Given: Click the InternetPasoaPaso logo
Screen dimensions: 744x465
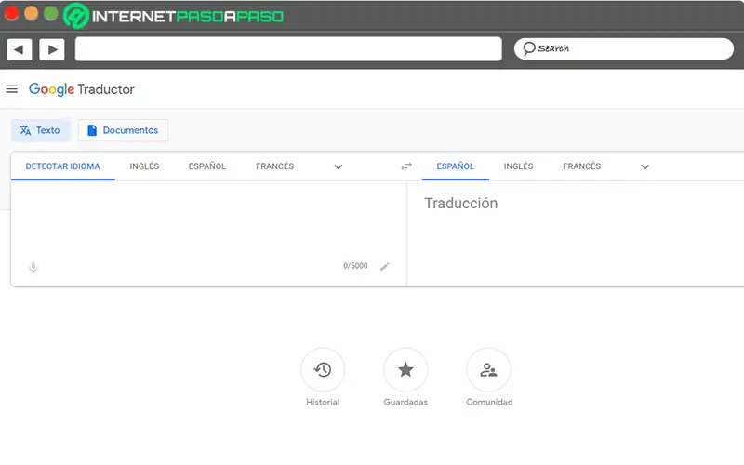Looking at the screenshot, I should coord(174,16).
